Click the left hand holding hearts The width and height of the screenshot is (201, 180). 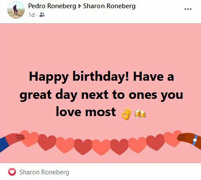click(x=12, y=142)
